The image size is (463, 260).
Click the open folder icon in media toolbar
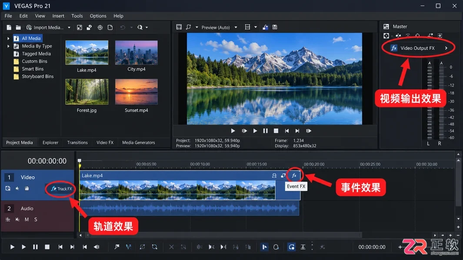click(18, 27)
